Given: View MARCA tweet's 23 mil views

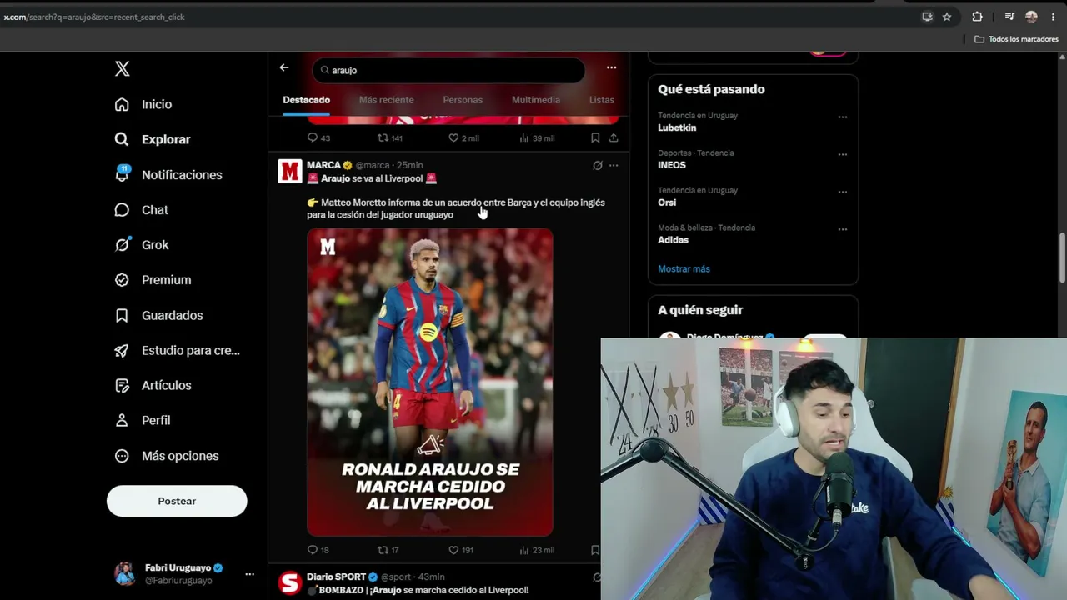Looking at the screenshot, I should click(537, 550).
